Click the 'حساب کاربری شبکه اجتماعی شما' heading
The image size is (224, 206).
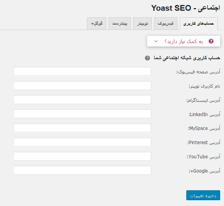coord(187,58)
